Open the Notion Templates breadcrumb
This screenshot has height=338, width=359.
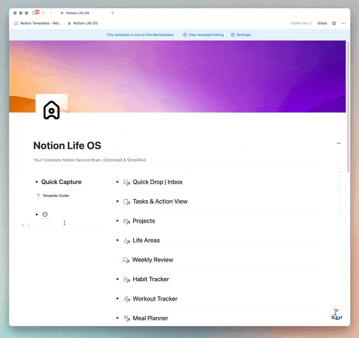[41, 23]
